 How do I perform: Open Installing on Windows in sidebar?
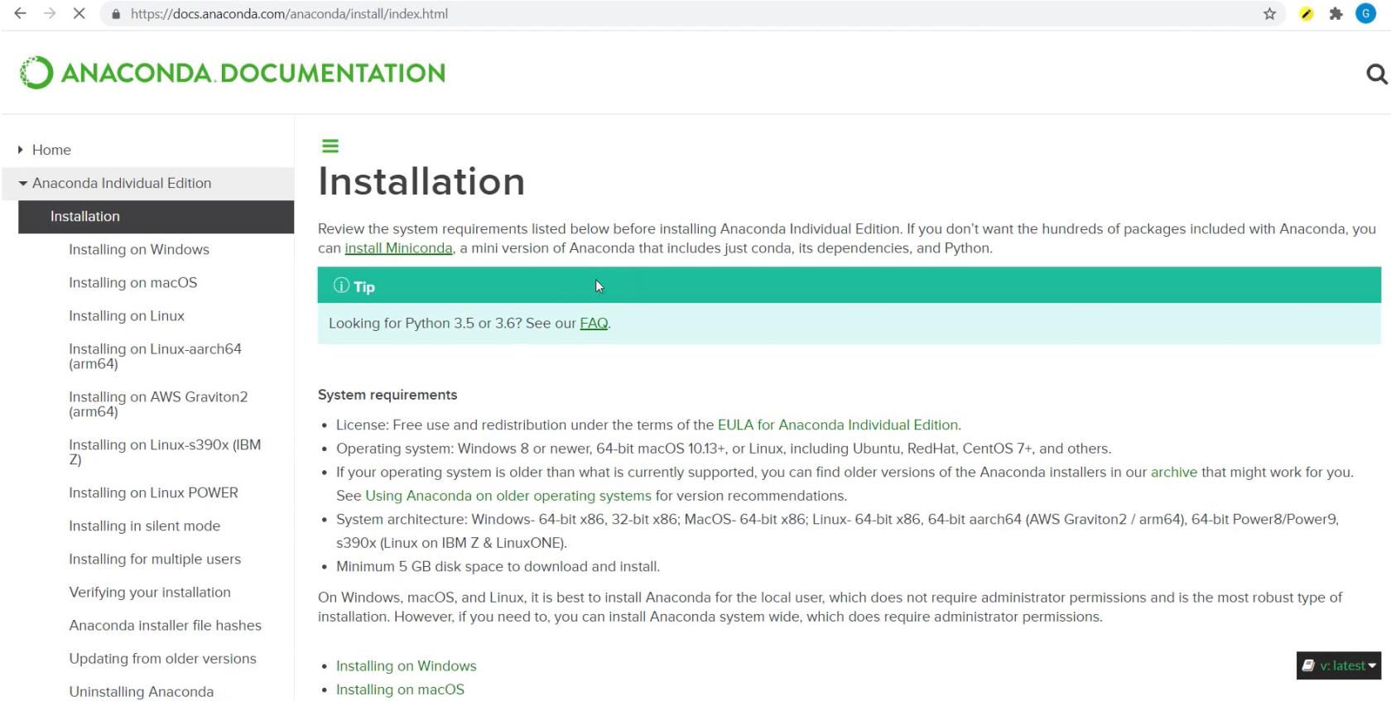(139, 250)
